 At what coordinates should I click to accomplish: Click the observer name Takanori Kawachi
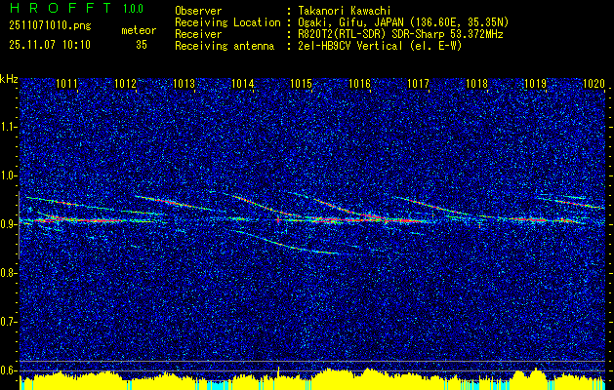[x=345, y=11]
